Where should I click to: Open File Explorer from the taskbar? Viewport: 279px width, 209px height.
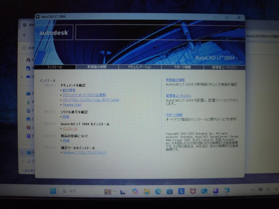click(x=147, y=191)
